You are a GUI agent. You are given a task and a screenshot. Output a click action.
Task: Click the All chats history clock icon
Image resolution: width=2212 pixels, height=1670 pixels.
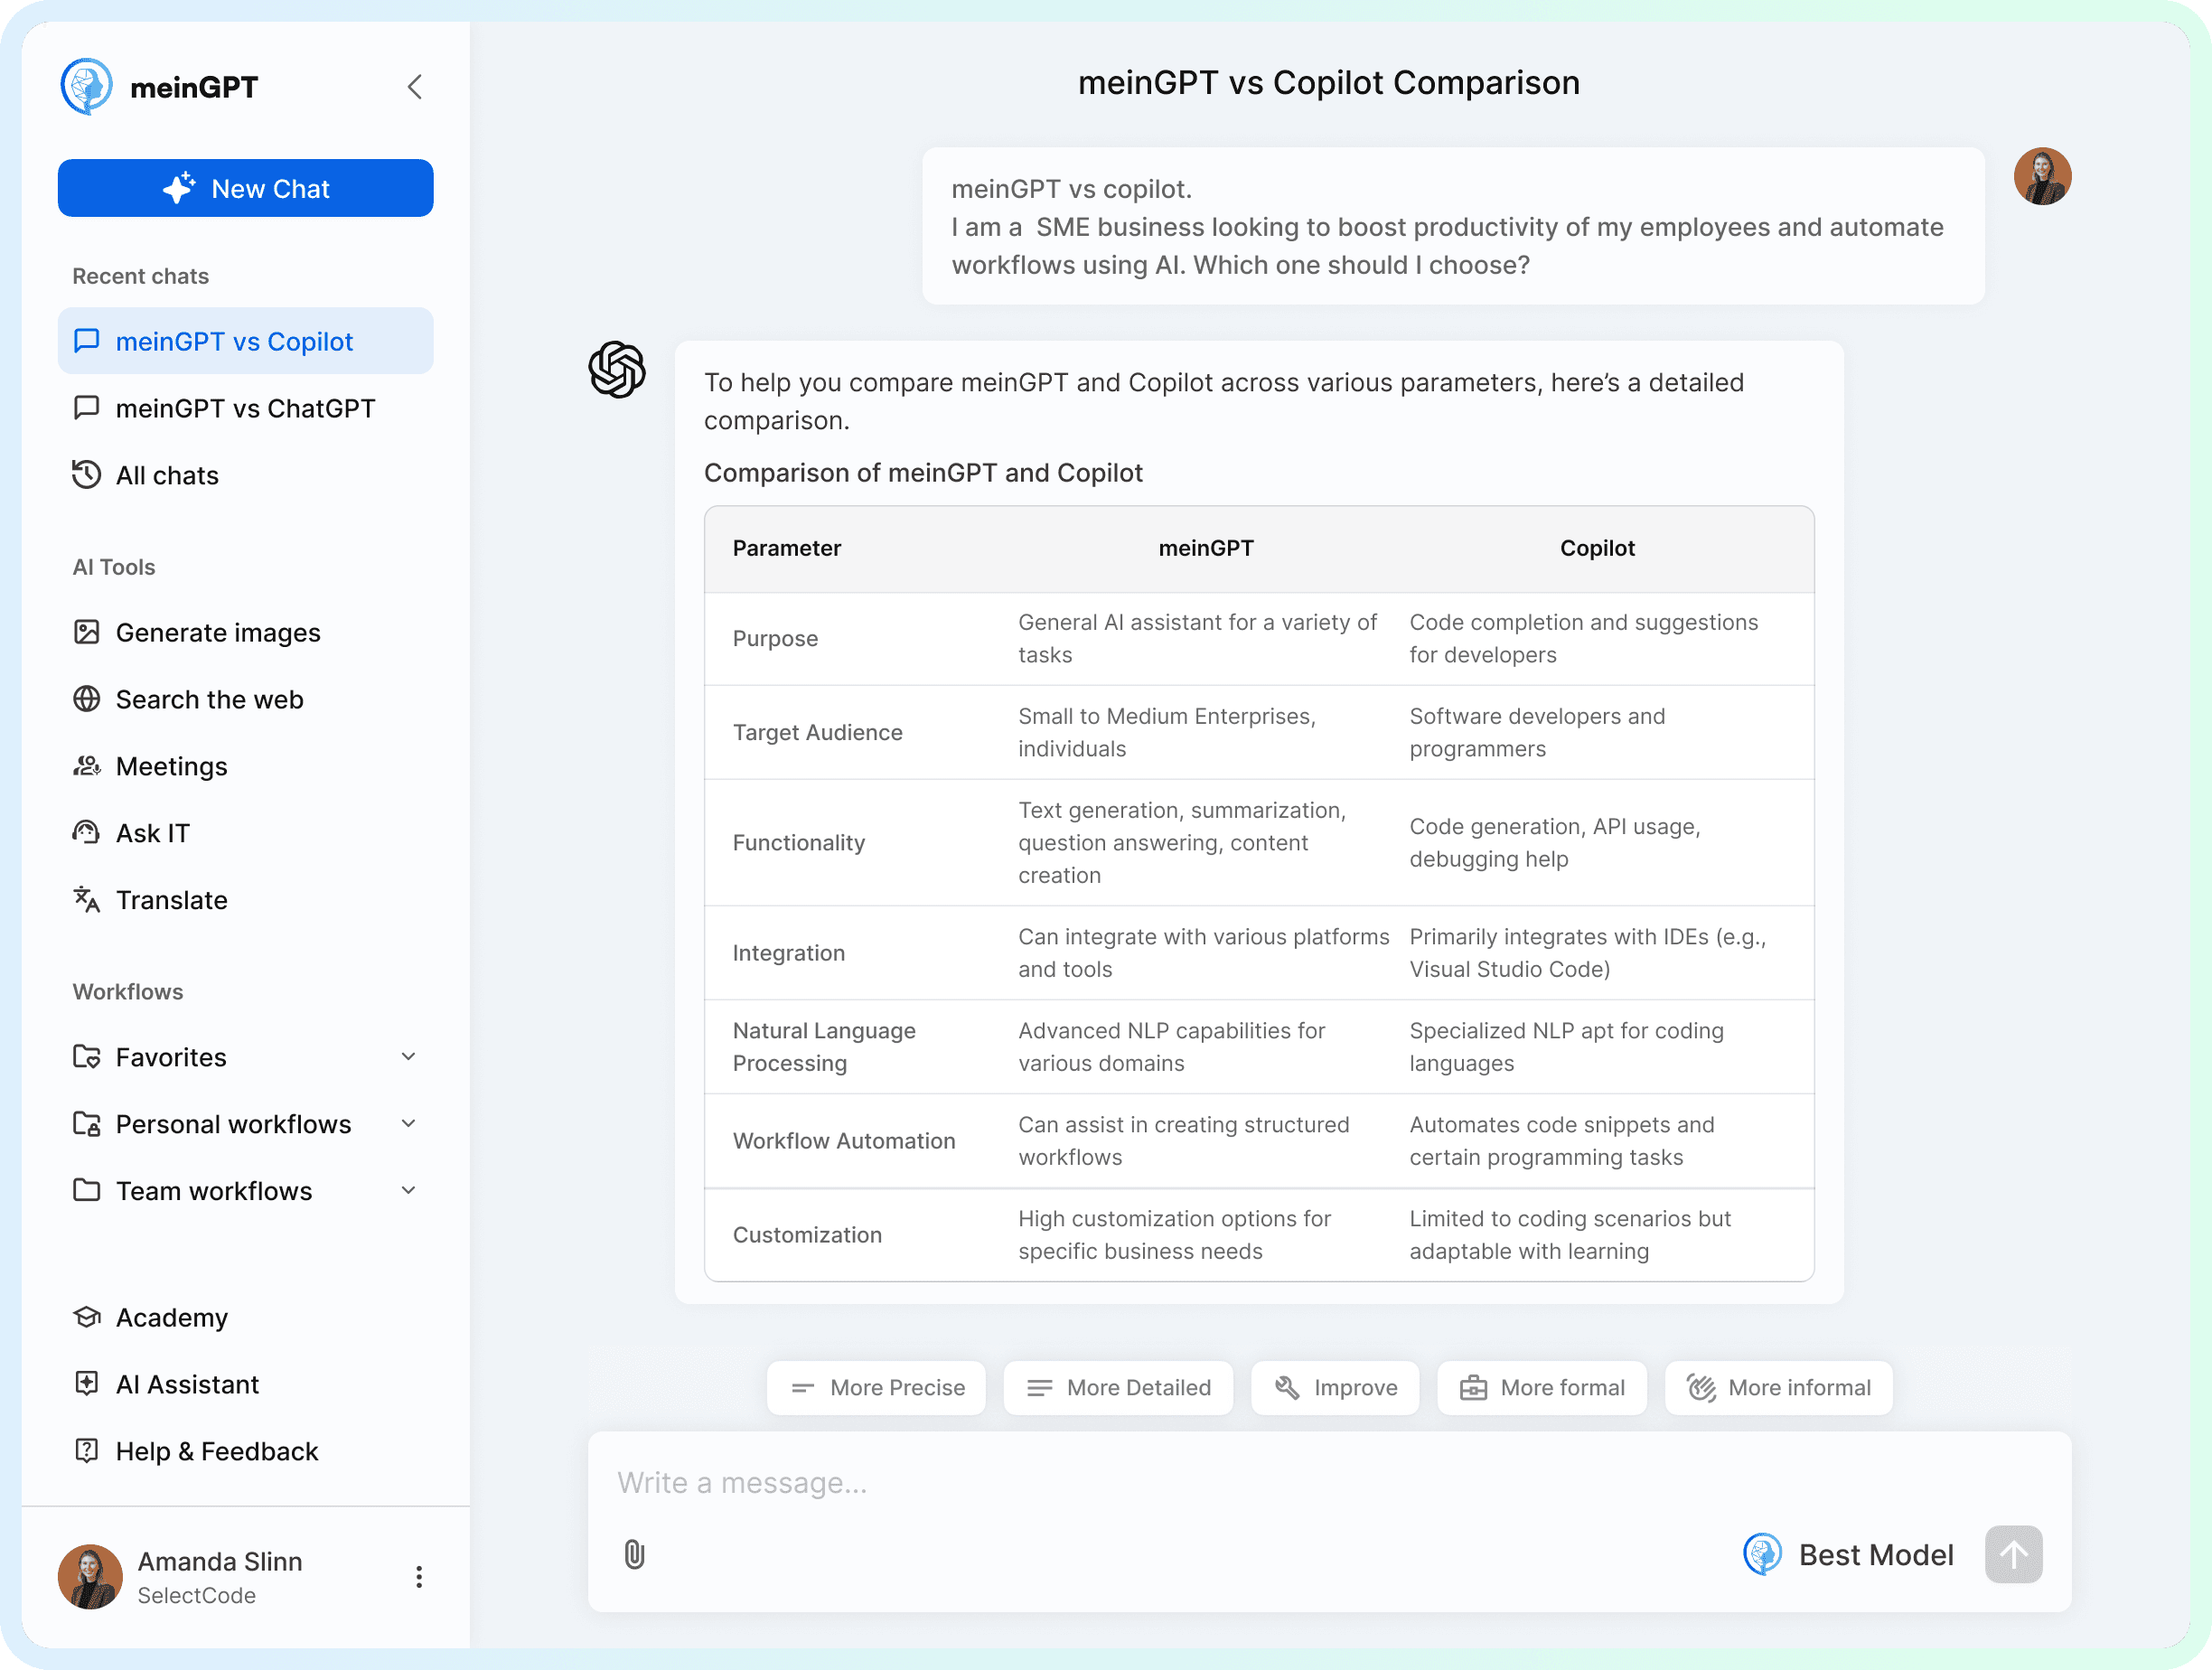[x=87, y=475]
